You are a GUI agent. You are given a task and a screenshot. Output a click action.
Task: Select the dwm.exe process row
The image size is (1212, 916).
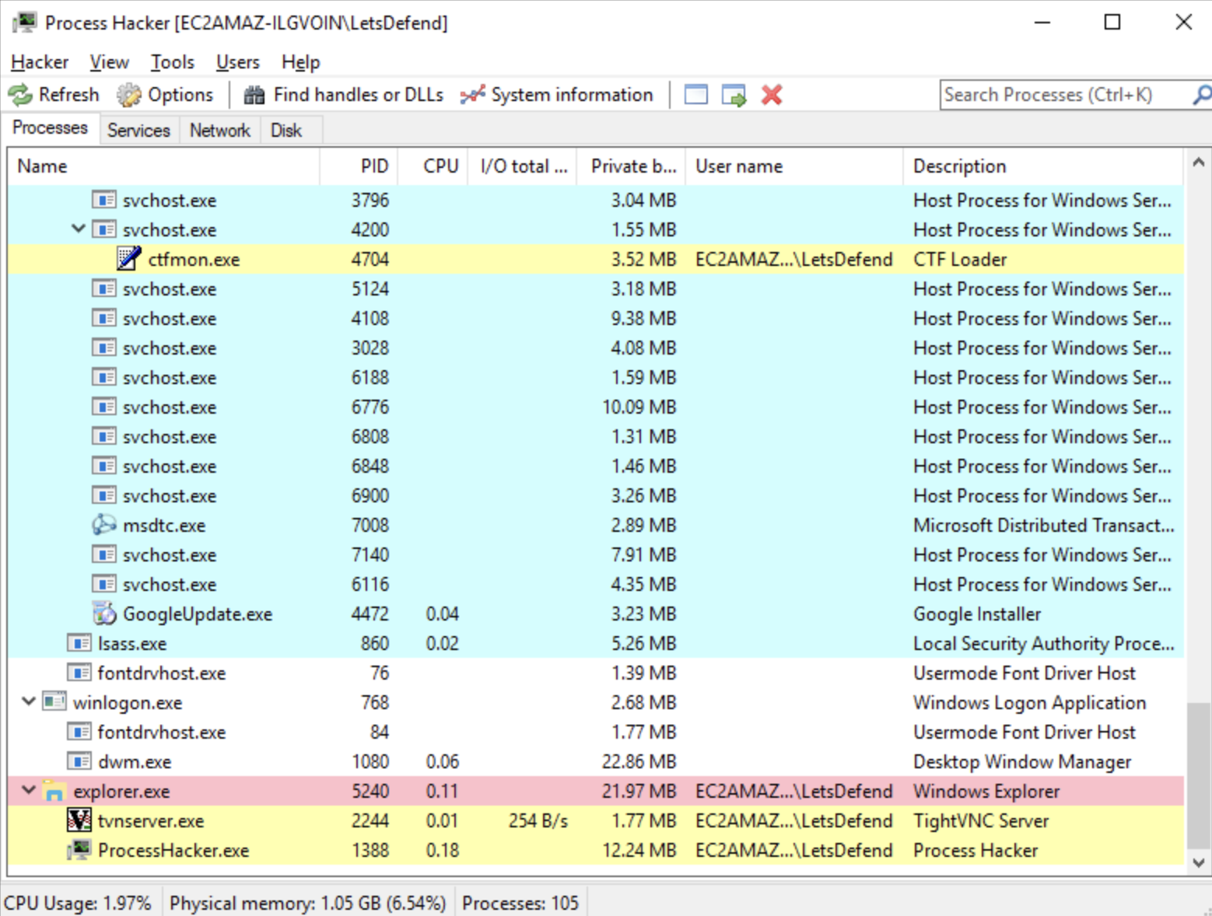(x=596, y=761)
